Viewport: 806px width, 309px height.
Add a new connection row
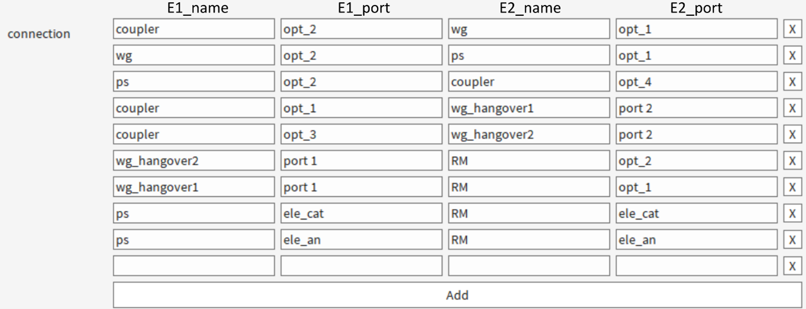(x=457, y=295)
